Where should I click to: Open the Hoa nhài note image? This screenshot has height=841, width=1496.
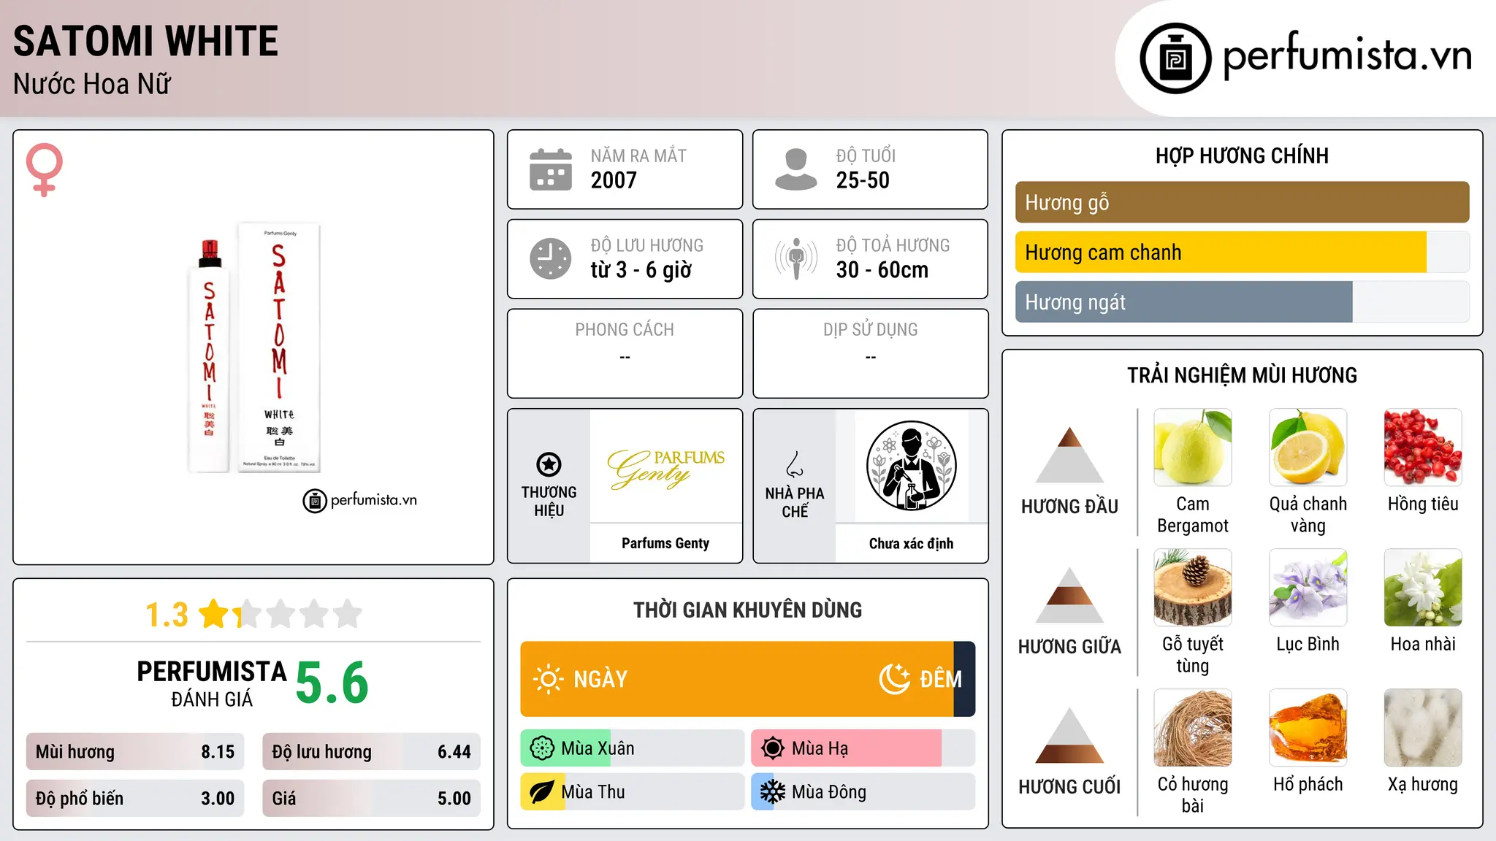(x=1423, y=588)
